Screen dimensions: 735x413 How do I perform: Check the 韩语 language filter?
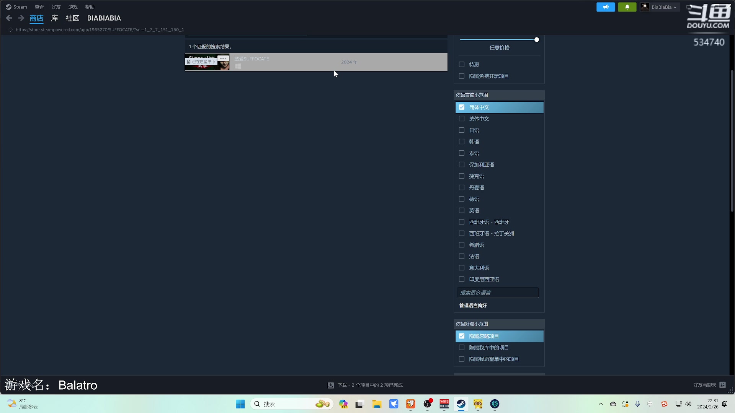pos(462,142)
